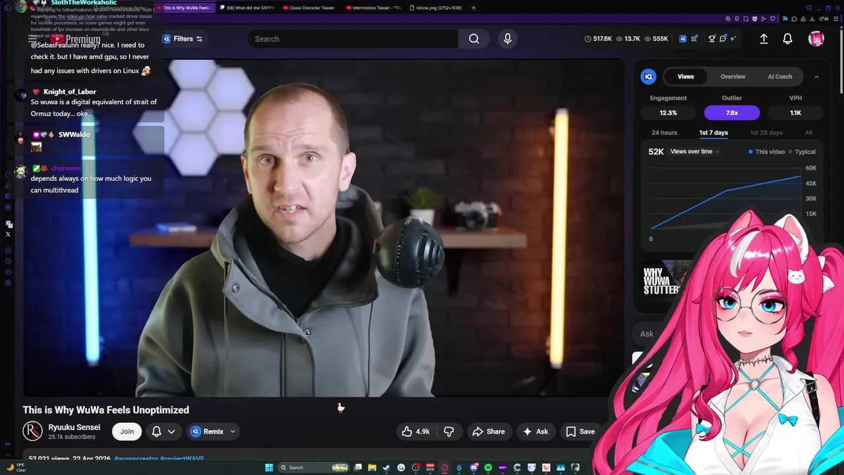Click the Windows Start button
This screenshot has width=844, height=475.
pos(269,468)
